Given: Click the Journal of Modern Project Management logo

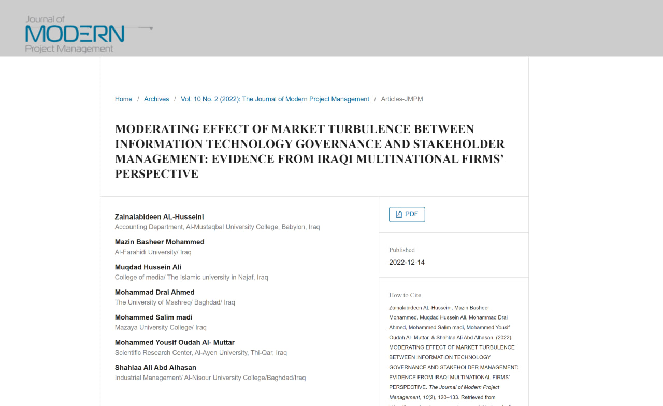Looking at the screenshot, I should tap(75, 34).
